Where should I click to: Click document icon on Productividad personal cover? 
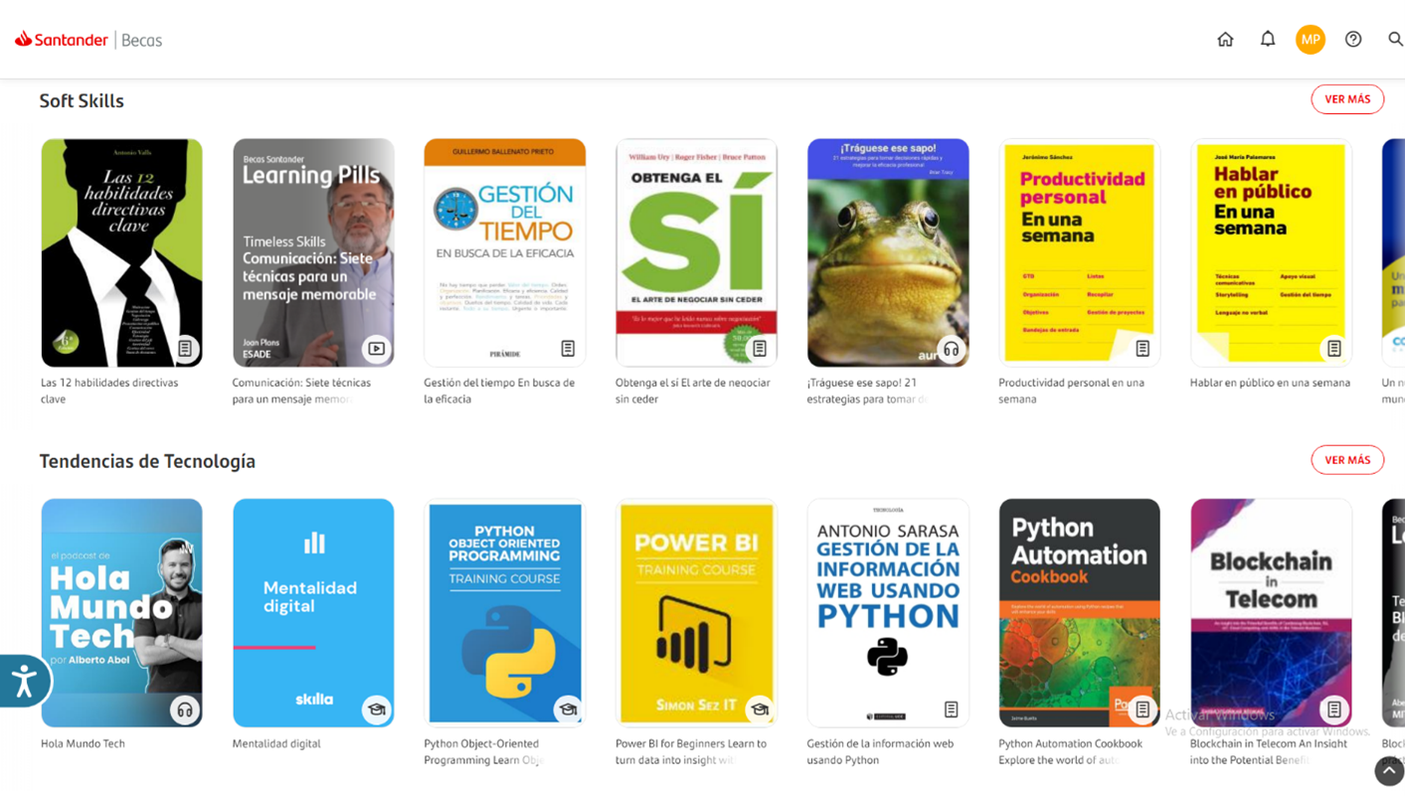point(1142,349)
